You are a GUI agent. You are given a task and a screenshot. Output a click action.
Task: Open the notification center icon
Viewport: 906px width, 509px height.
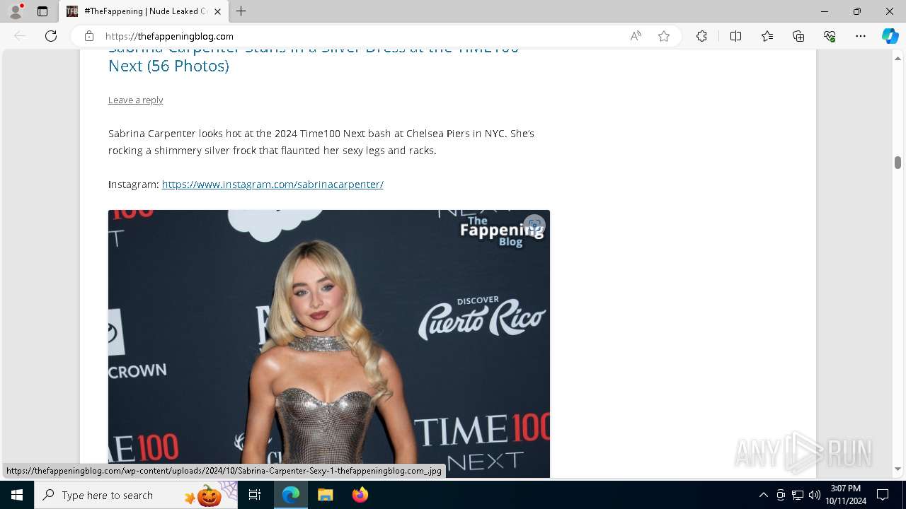coord(883,495)
